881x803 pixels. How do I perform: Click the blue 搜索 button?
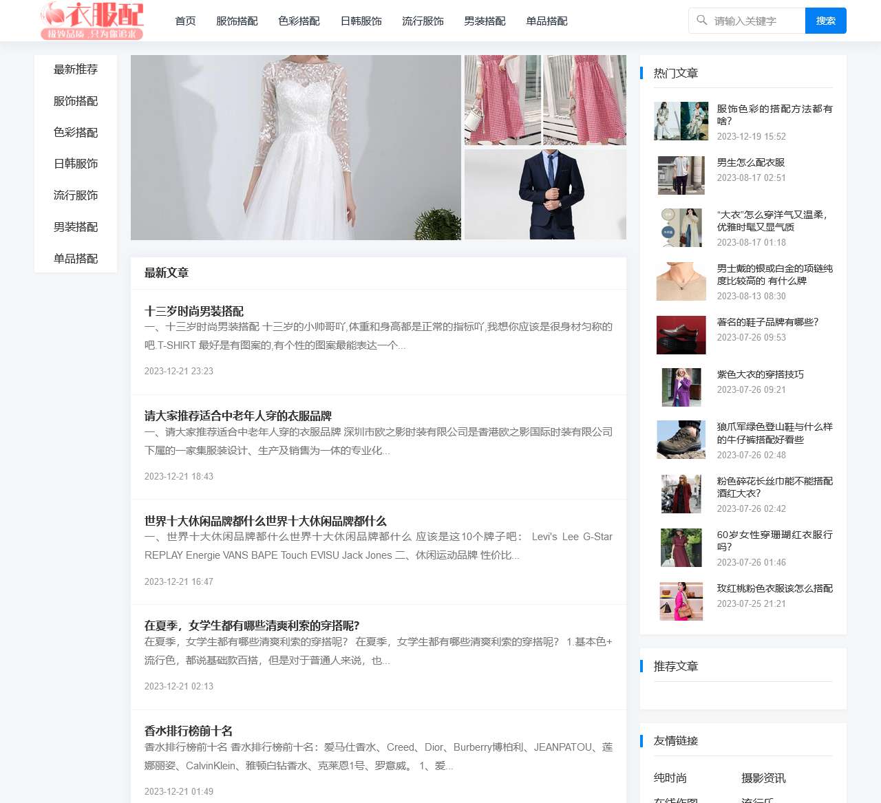point(826,21)
